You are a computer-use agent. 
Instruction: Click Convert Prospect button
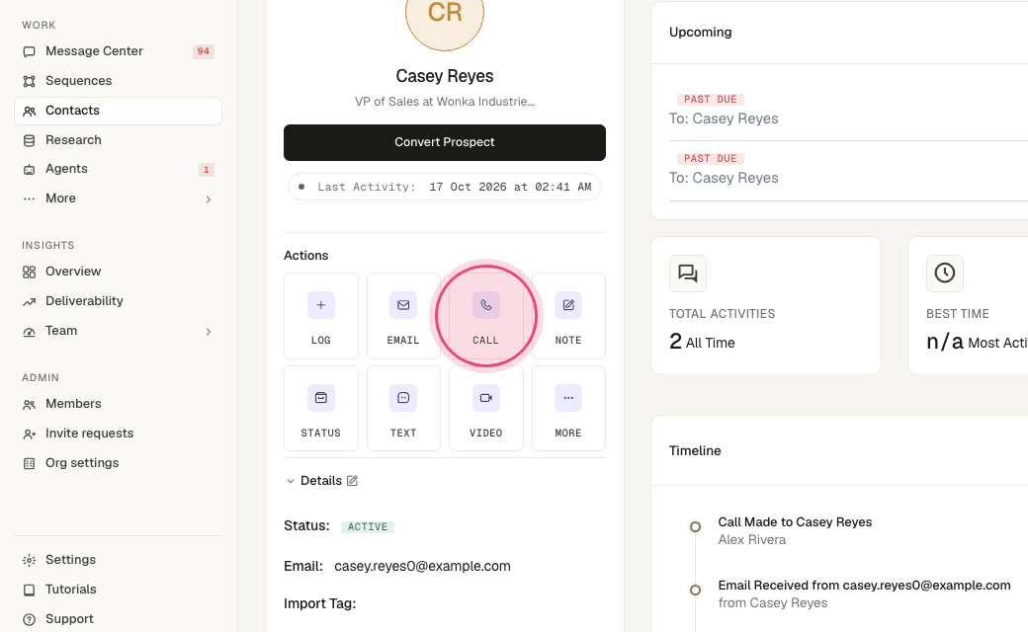445,142
